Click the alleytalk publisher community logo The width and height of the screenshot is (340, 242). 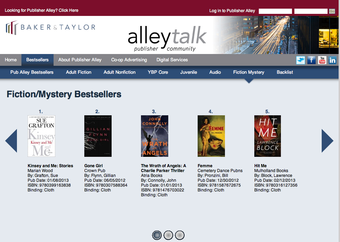tap(167, 39)
